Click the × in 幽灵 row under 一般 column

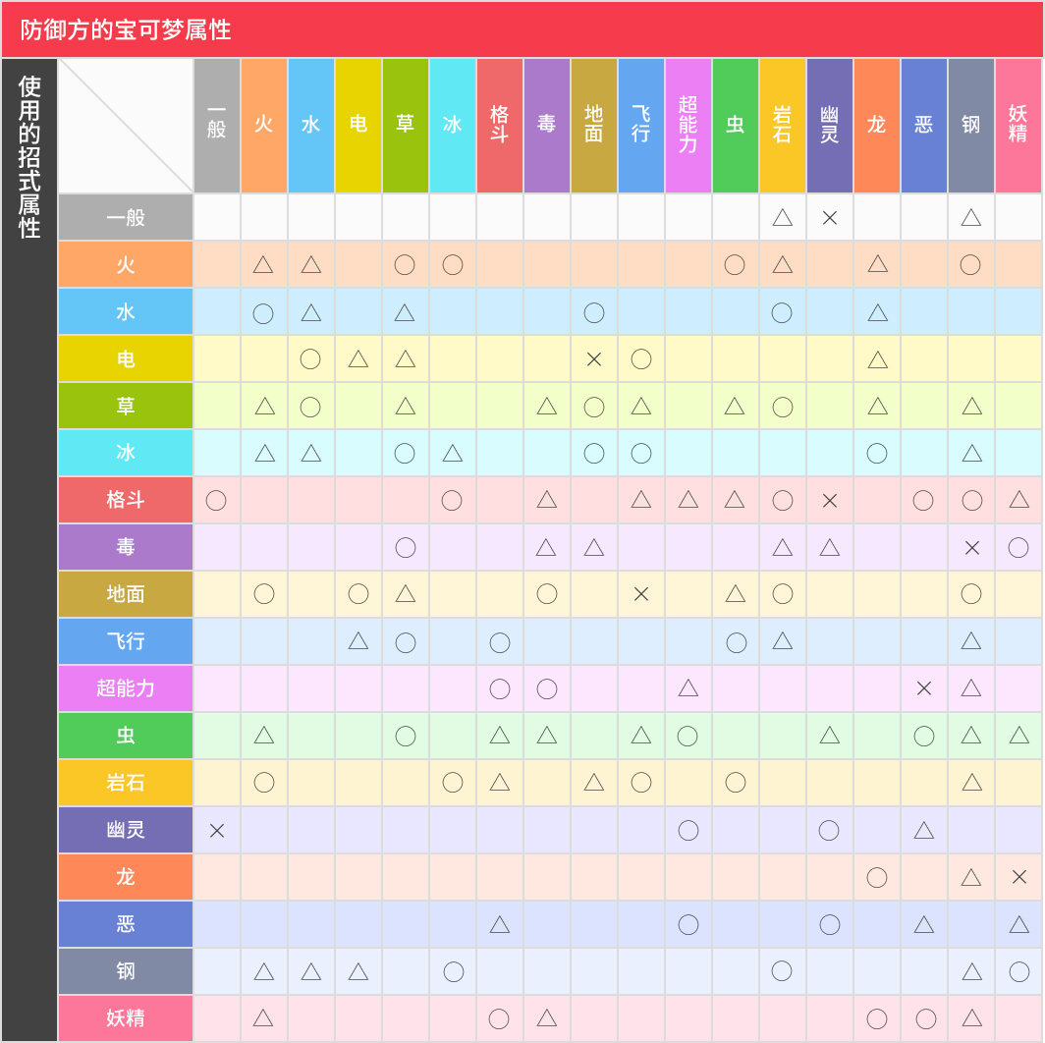click(217, 830)
